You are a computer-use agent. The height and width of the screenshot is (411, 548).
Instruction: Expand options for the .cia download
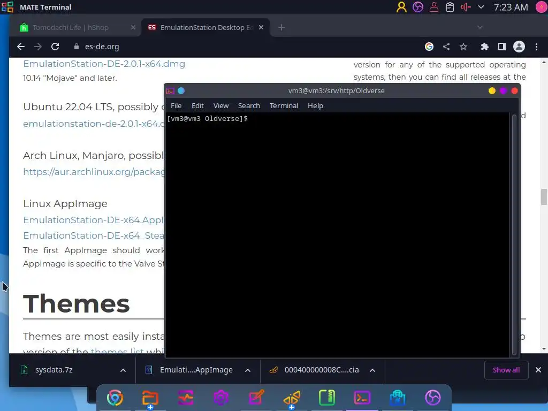[x=372, y=370]
